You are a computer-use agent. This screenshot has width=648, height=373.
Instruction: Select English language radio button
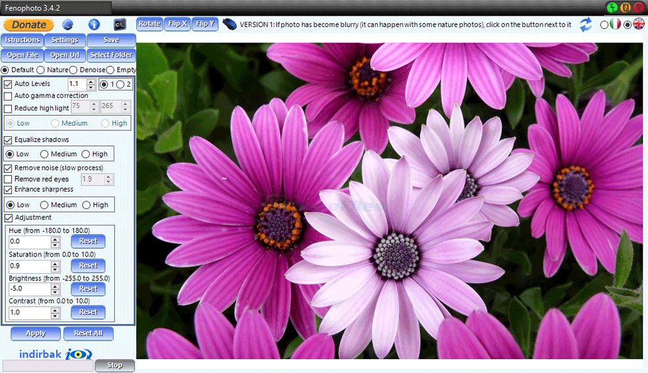pyautogui.click(x=628, y=25)
